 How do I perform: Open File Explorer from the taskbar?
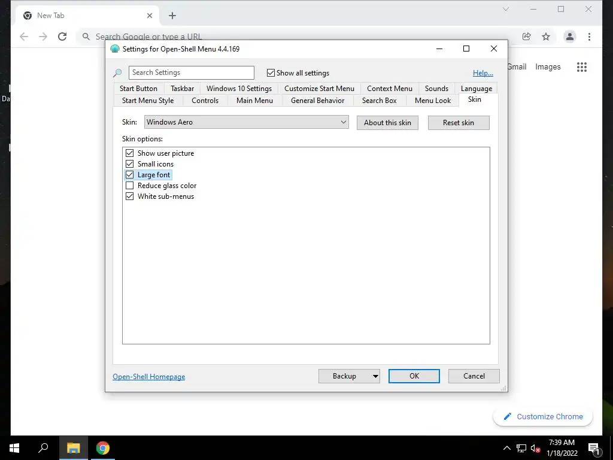pos(73,448)
